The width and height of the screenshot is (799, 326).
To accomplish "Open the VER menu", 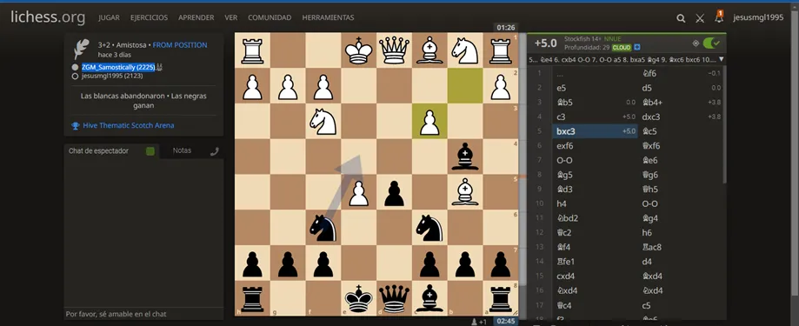I will 231,17.
